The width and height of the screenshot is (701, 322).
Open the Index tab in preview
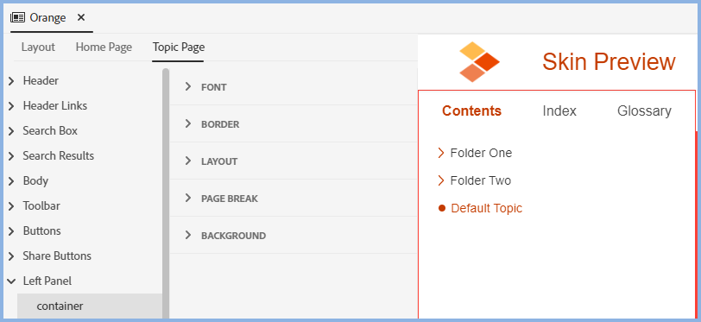click(x=559, y=110)
